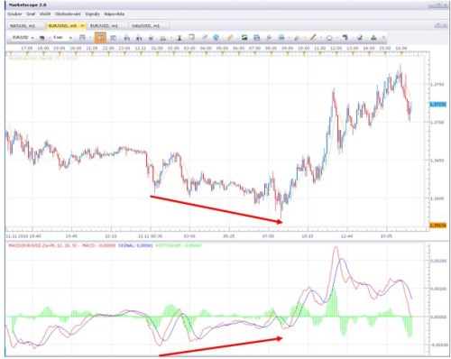Switch to the XAU/USD, m1 chart tab
Viewport: 451px width, 359px height.
[145, 26]
